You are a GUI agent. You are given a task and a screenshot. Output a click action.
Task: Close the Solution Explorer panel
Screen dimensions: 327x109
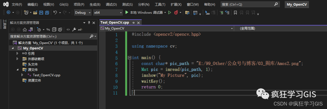tap(94, 23)
